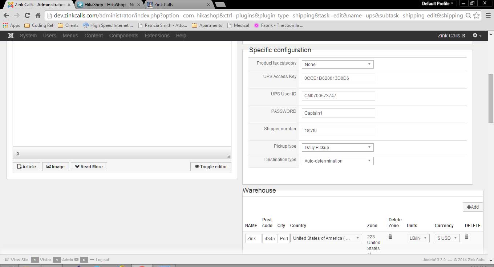Open the Extensions menu

point(157,36)
